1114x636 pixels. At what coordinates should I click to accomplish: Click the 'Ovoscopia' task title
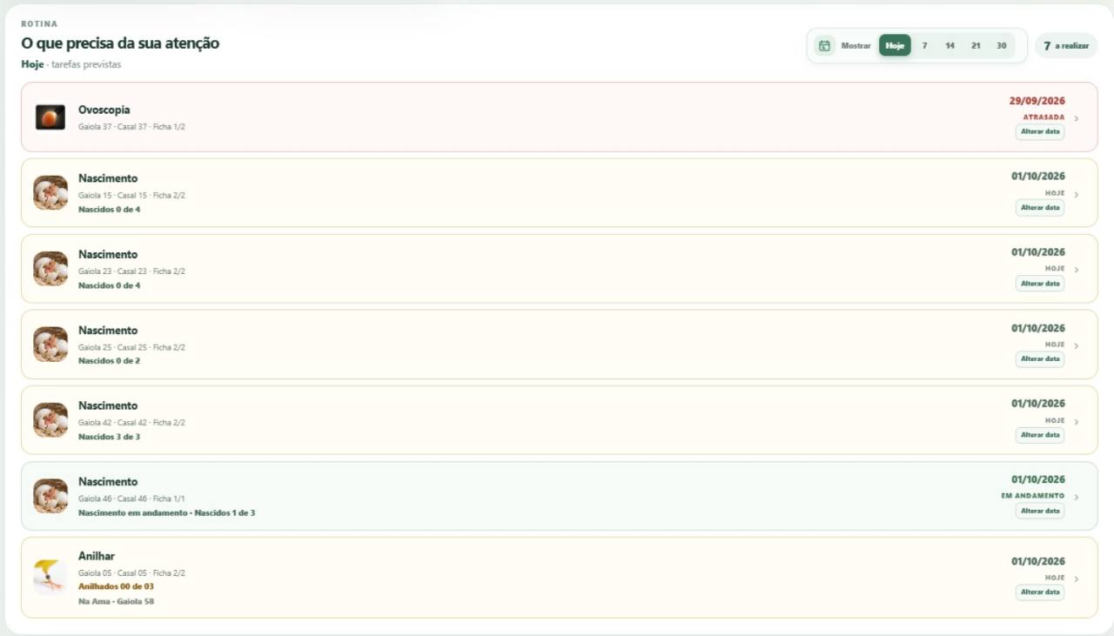(x=104, y=110)
